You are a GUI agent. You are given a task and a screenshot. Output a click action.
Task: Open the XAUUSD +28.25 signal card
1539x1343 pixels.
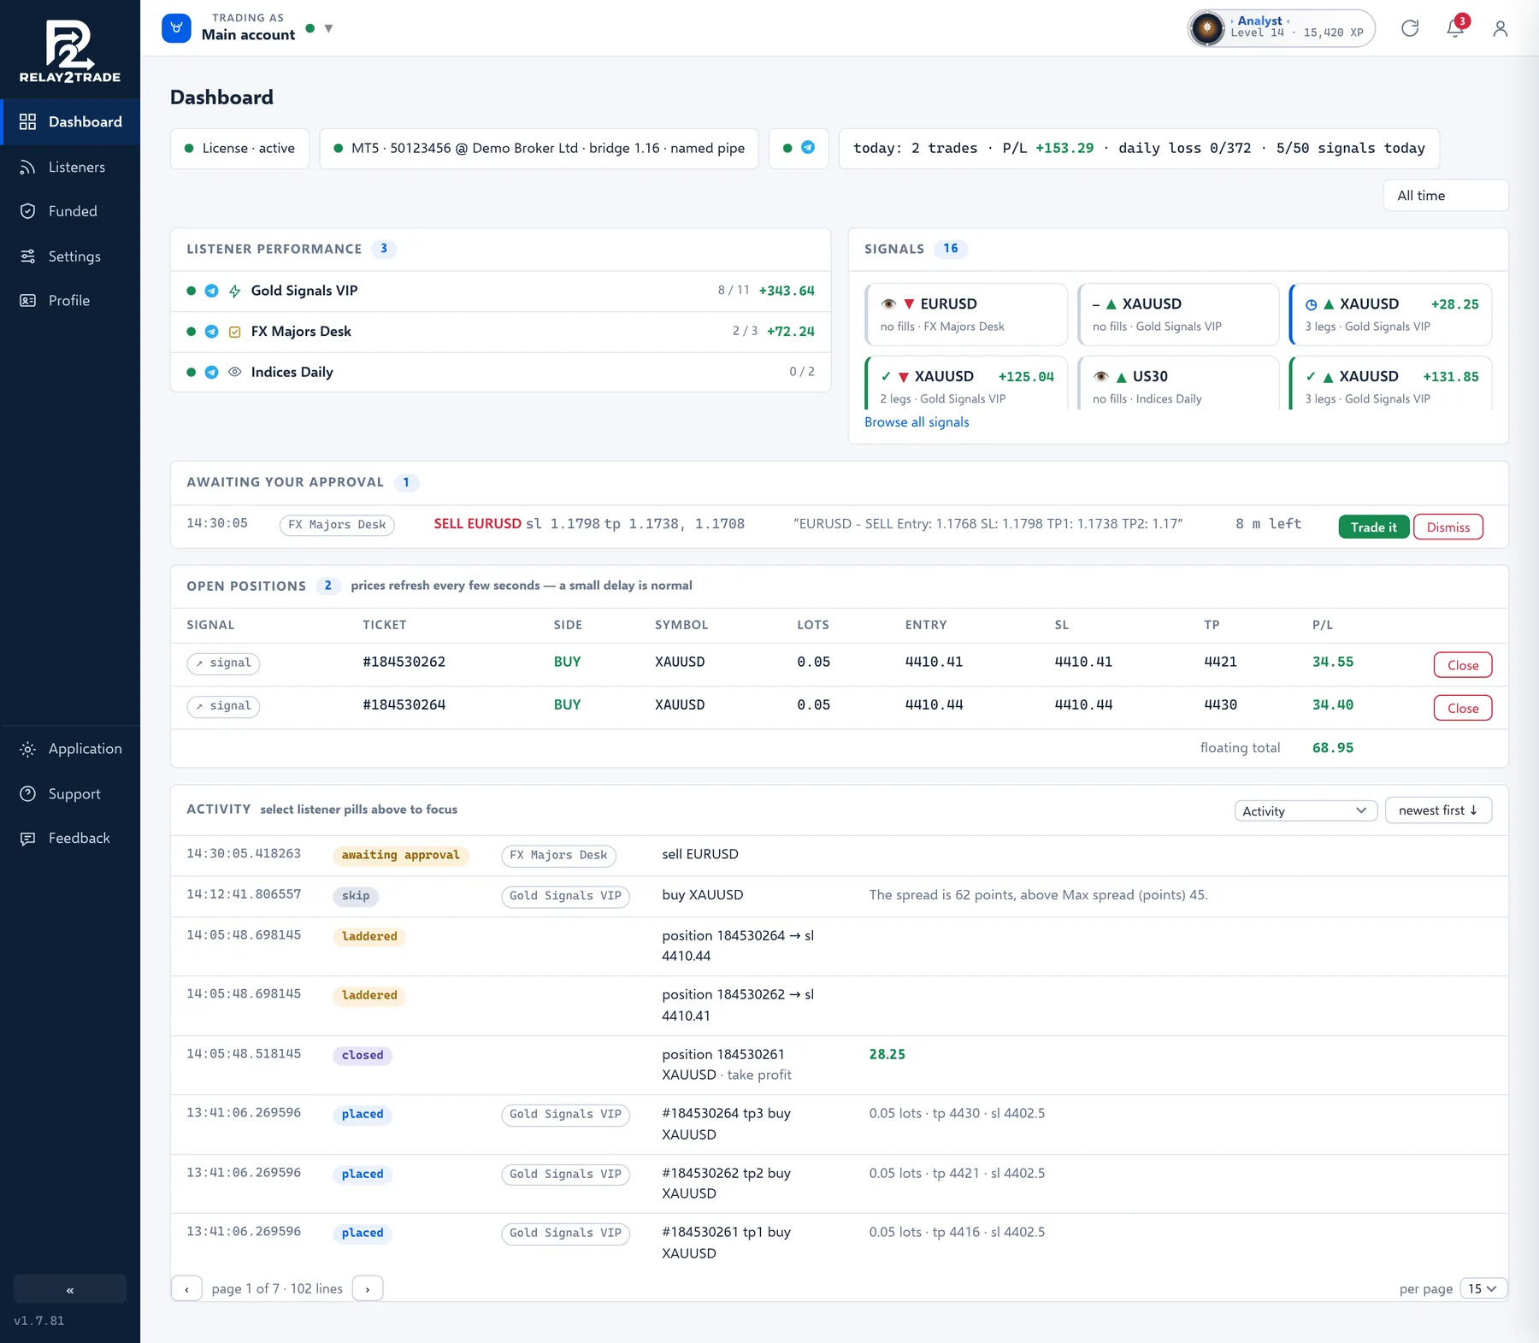1390,314
